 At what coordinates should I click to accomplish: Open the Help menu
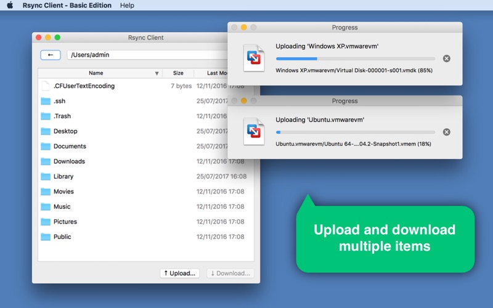tap(127, 6)
